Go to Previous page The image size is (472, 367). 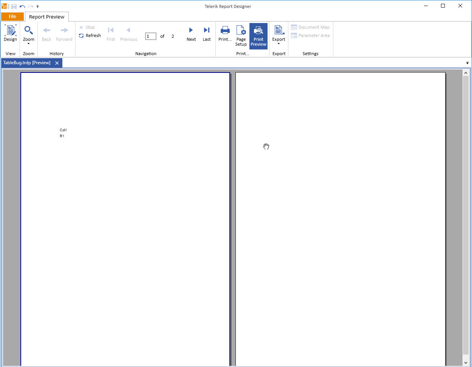128,34
